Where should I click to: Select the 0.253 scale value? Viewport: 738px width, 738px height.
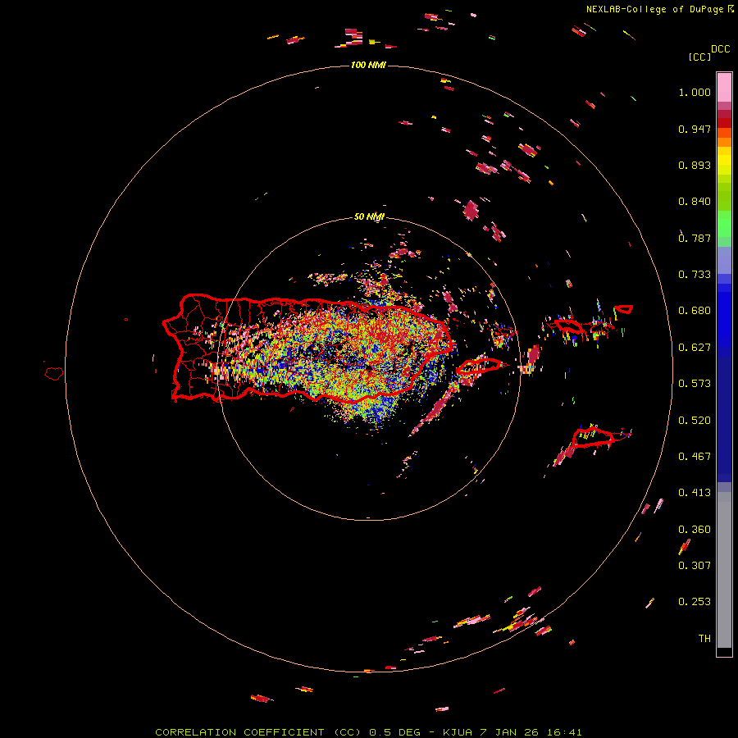pos(695,602)
